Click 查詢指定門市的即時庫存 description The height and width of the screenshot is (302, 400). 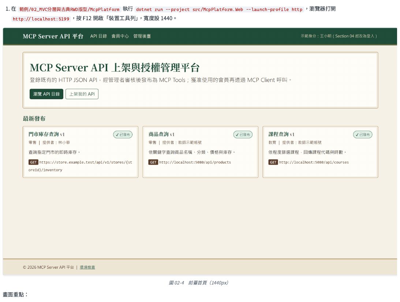[x=54, y=152]
